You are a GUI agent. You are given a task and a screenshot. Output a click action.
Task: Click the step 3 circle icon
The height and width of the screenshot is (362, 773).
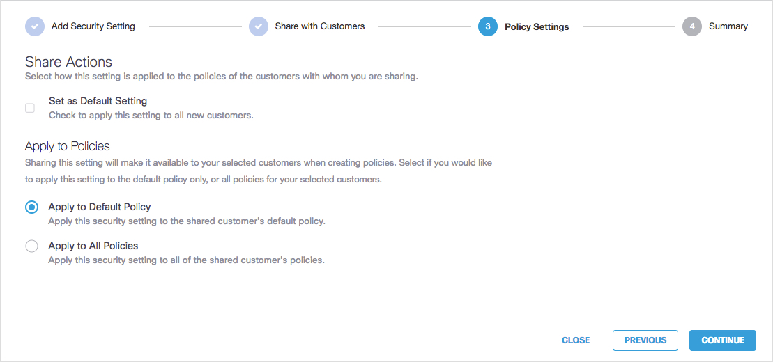point(488,26)
